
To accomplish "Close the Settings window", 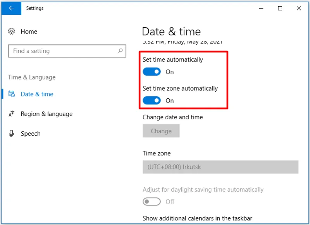I will [x=299, y=8].
